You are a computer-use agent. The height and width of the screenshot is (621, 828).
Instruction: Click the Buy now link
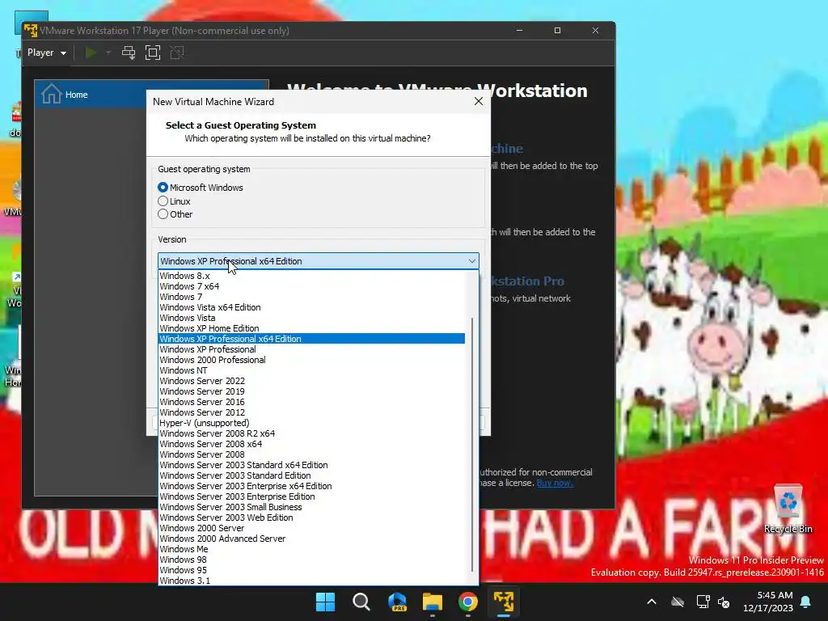tap(555, 484)
